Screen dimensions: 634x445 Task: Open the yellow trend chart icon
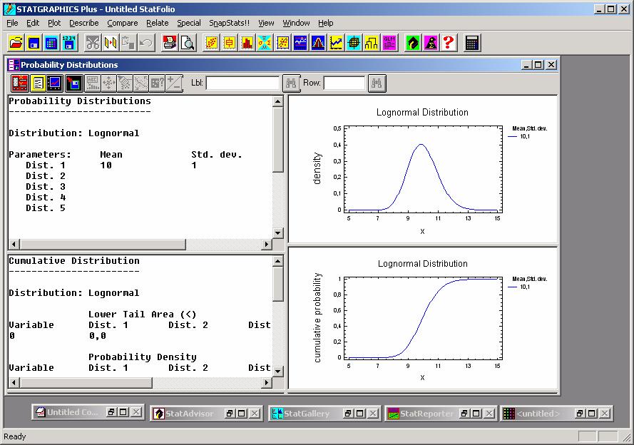tap(336, 43)
